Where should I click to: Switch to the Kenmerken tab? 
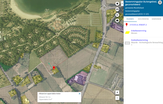click(x=156, y=19)
